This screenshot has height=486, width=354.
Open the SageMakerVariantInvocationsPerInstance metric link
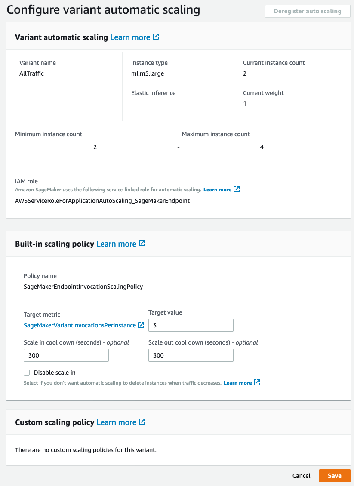[x=80, y=326]
